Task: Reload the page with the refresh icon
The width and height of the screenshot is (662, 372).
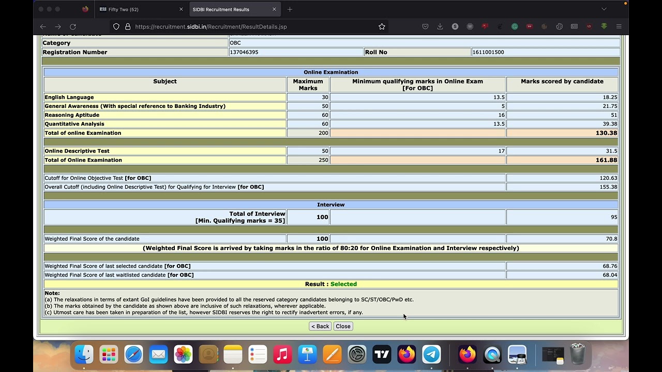Action: pyautogui.click(x=73, y=26)
